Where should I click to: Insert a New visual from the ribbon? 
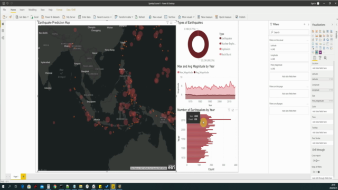coord(155,17)
